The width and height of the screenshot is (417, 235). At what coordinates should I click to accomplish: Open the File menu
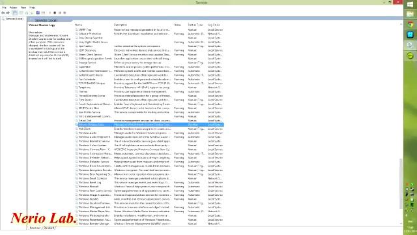[x=4, y=8]
